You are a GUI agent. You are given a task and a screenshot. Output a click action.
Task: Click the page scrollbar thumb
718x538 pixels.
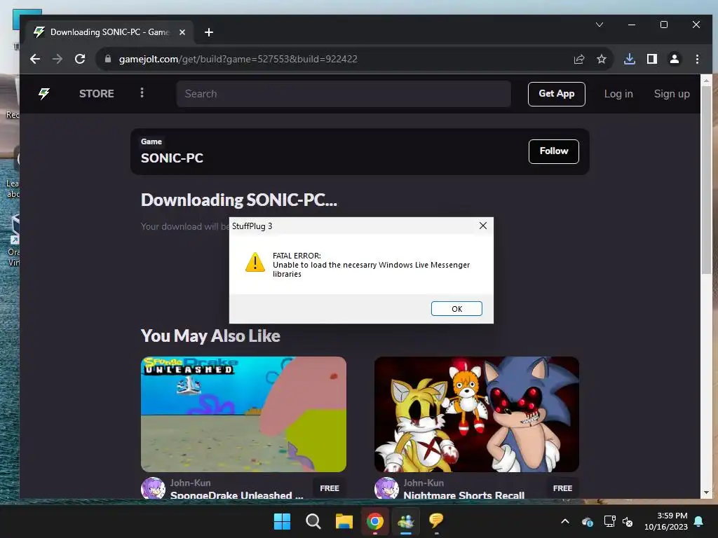[x=706, y=181]
